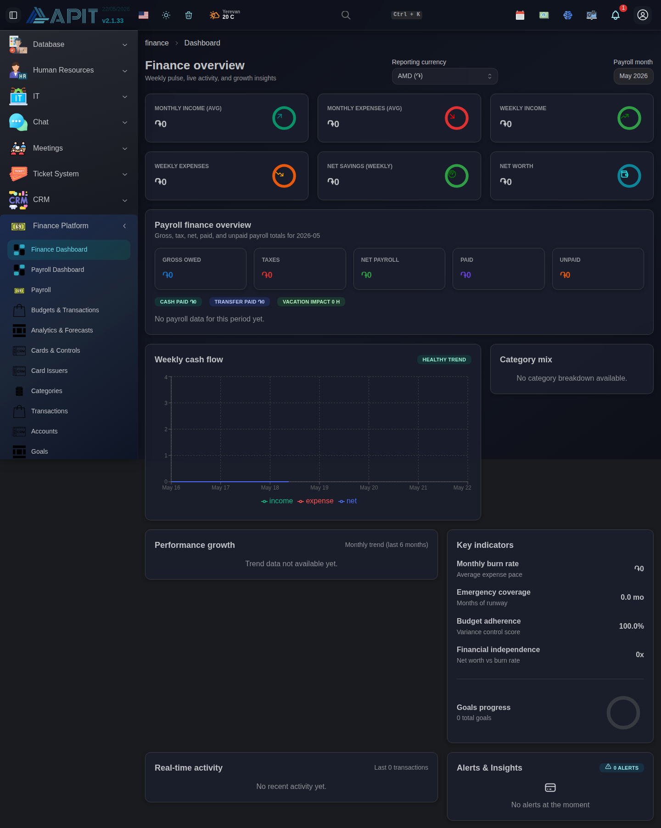
Task: Expand the IT menu chevron
Action: coord(125,97)
